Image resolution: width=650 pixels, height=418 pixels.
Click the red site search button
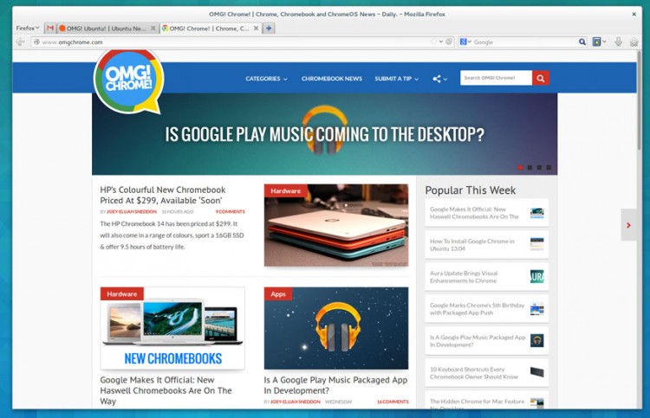tap(541, 78)
